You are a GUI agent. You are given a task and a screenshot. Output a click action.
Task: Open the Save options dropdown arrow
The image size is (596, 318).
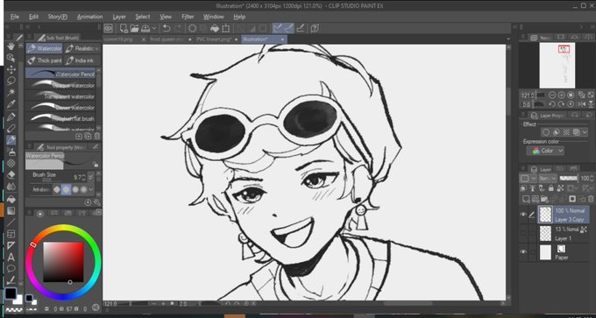click(x=154, y=28)
